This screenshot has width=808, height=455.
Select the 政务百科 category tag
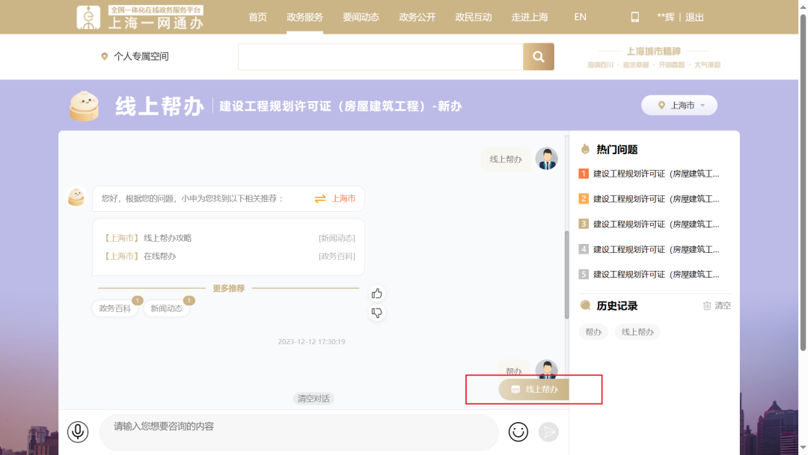(115, 308)
